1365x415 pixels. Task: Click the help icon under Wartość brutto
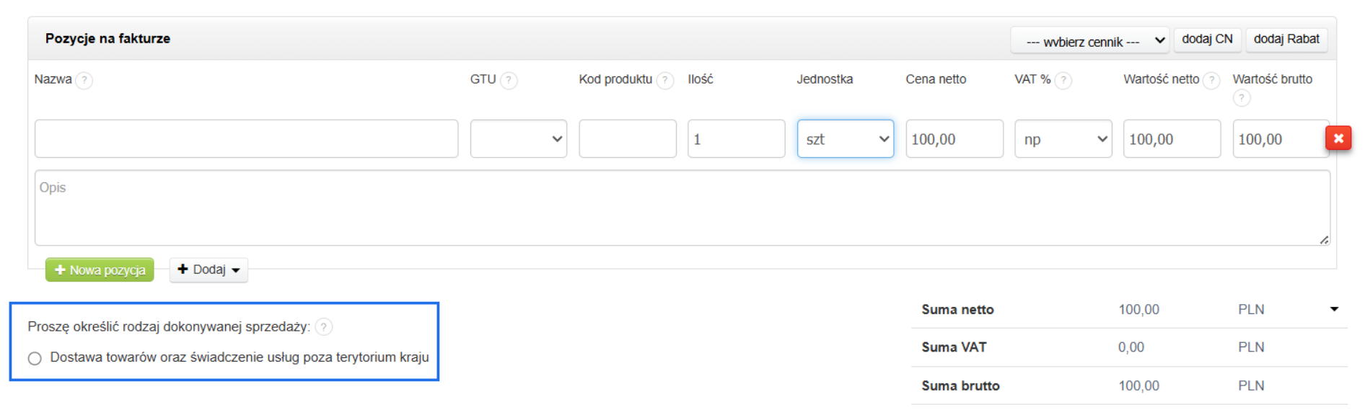[x=1242, y=98]
